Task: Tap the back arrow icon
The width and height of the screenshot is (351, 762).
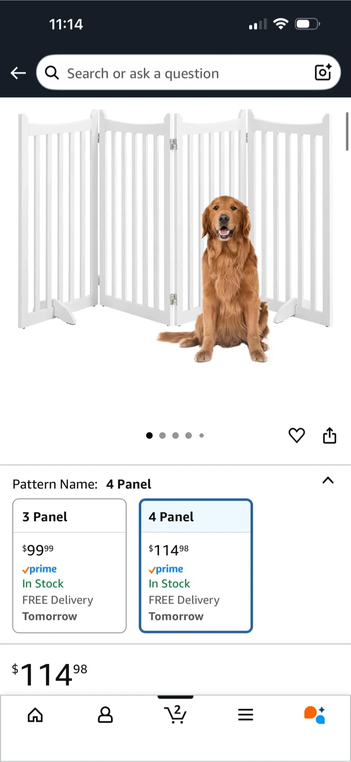Action: (x=18, y=73)
